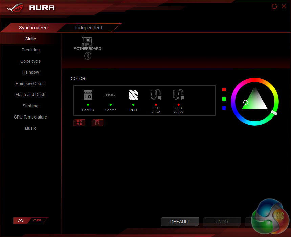Select the LED strip-1 zone icon
291x237 pixels.
[x=156, y=95]
